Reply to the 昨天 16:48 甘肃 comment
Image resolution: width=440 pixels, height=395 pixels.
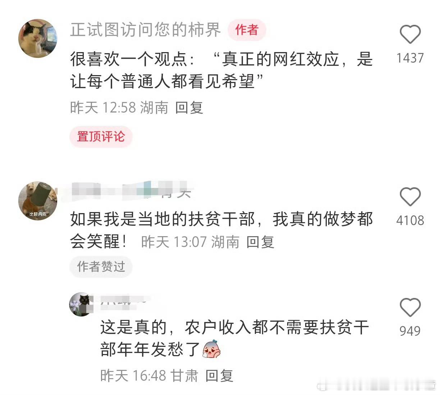tap(219, 376)
